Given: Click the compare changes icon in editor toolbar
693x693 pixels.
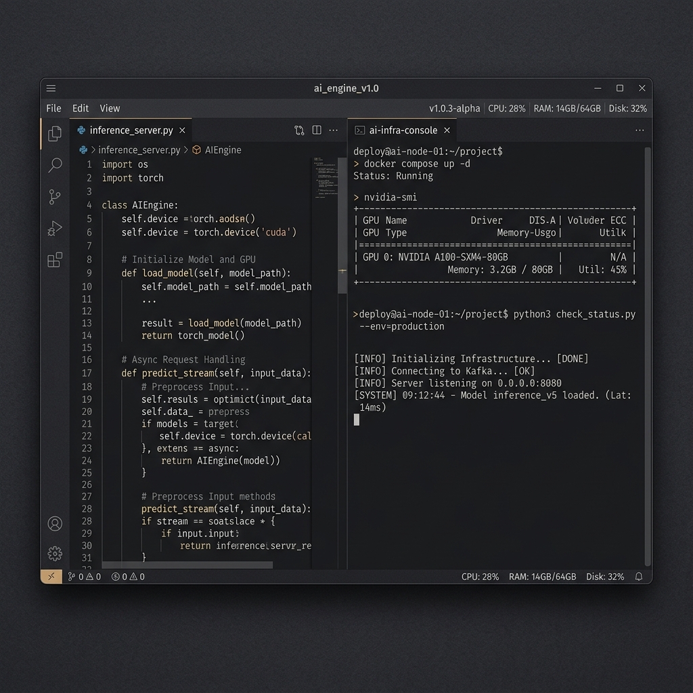Looking at the screenshot, I should click(x=299, y=131).
